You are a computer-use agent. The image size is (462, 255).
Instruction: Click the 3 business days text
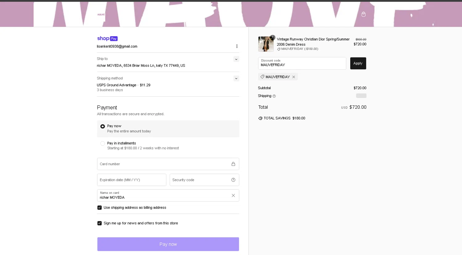(x=110, y=90)
